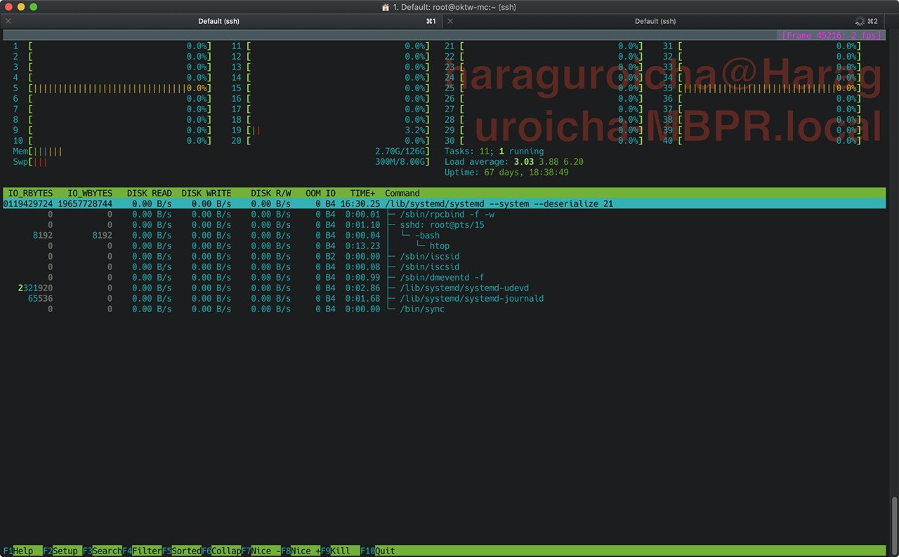Viewport: 899px width, 557px height.
Task: Click the Swp meter showing 300M/8.00G
Action: (x=221, y=161)
